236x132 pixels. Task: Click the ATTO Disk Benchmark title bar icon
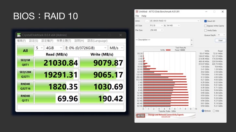pyautogui.click(x=137, y=12)
